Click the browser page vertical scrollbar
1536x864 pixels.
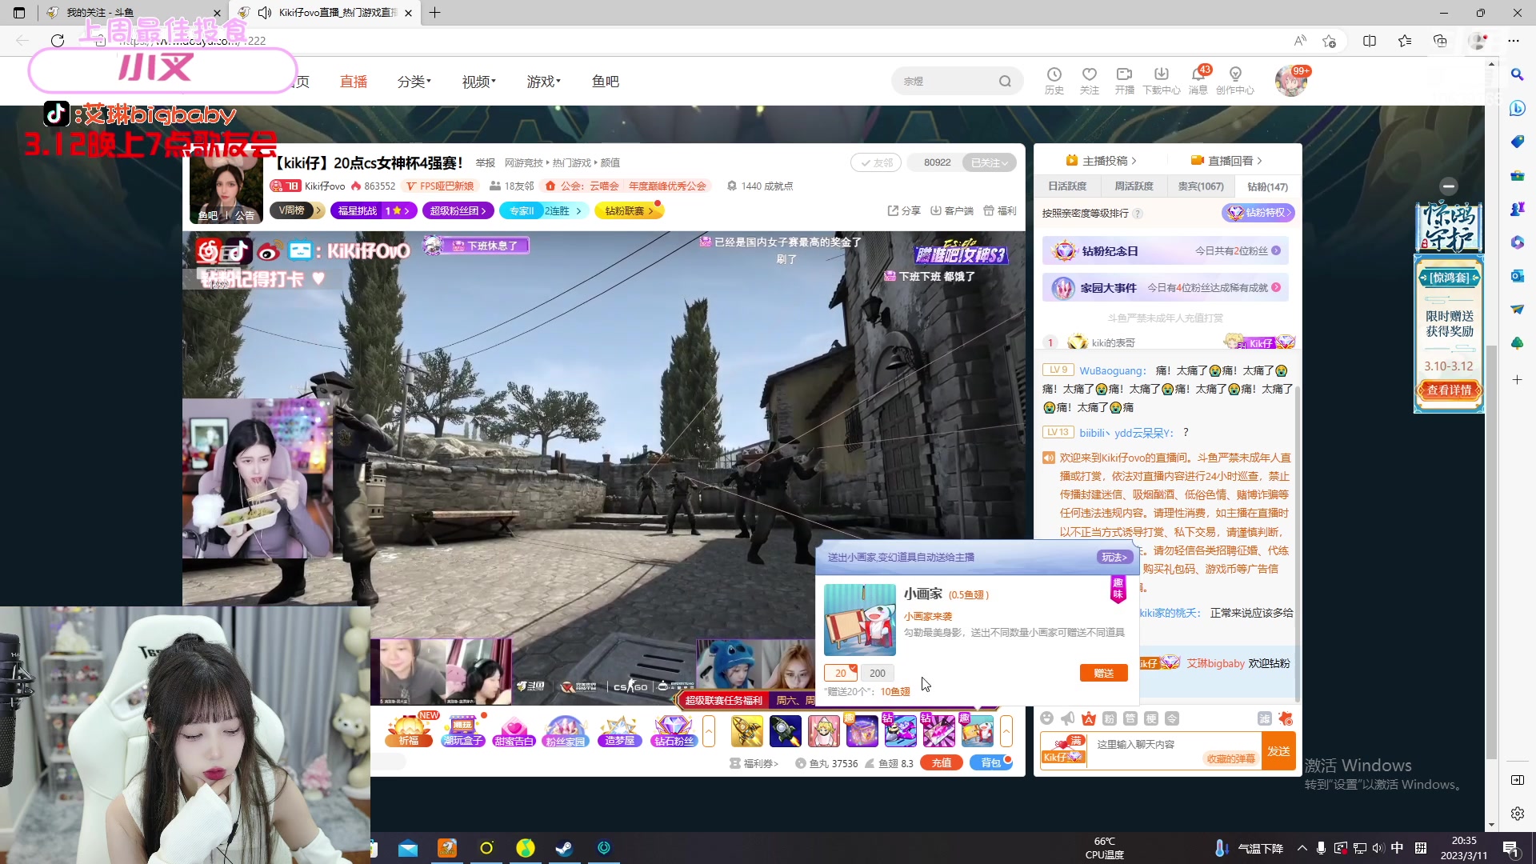click(x=1491, y=552)
